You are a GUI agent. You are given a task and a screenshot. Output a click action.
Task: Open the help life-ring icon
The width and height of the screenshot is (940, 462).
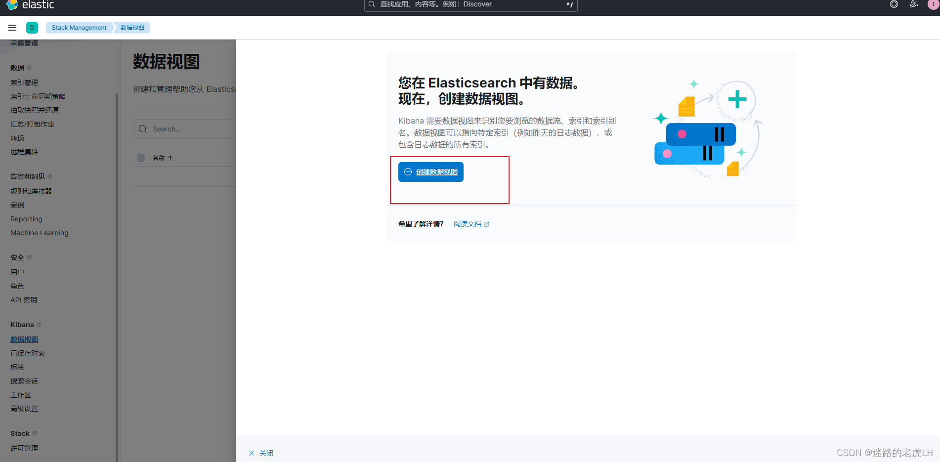[x=893, y=4]
